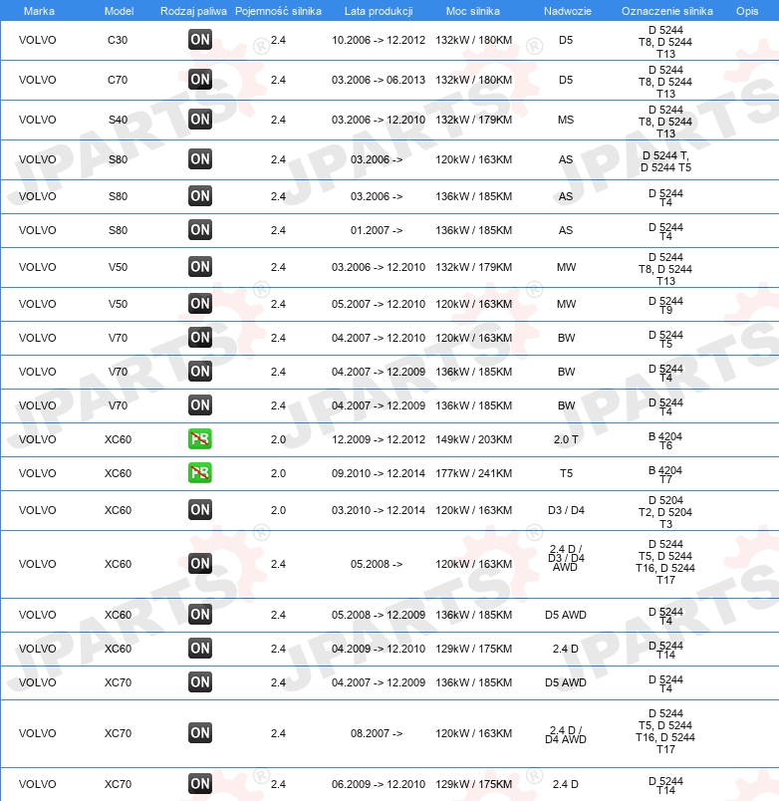
Task: Click the Model column header
Action: [119, 11]
